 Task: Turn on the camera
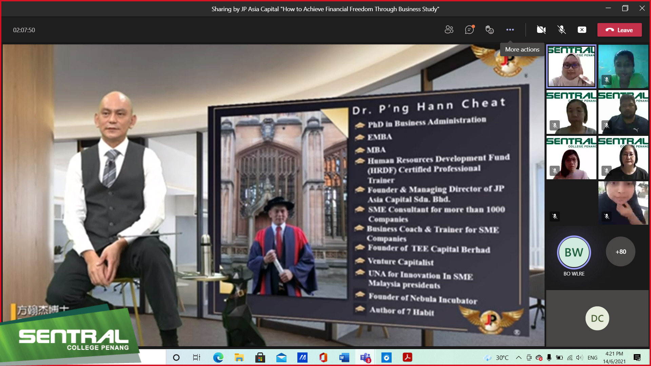pos(541,30)
